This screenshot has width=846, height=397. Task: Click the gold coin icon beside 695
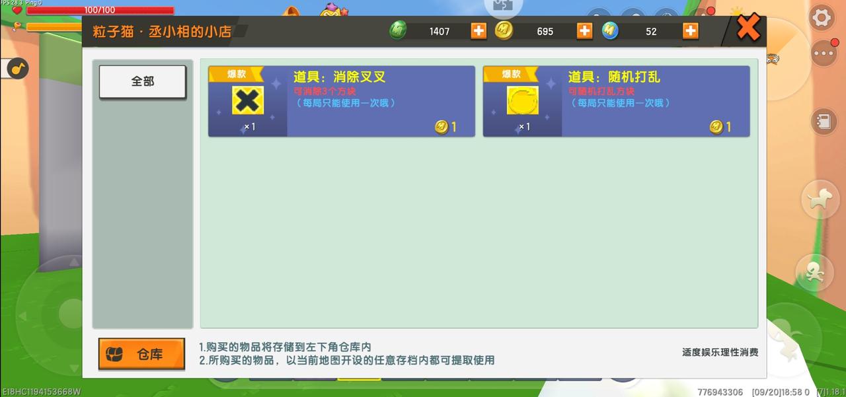point(504,30)
